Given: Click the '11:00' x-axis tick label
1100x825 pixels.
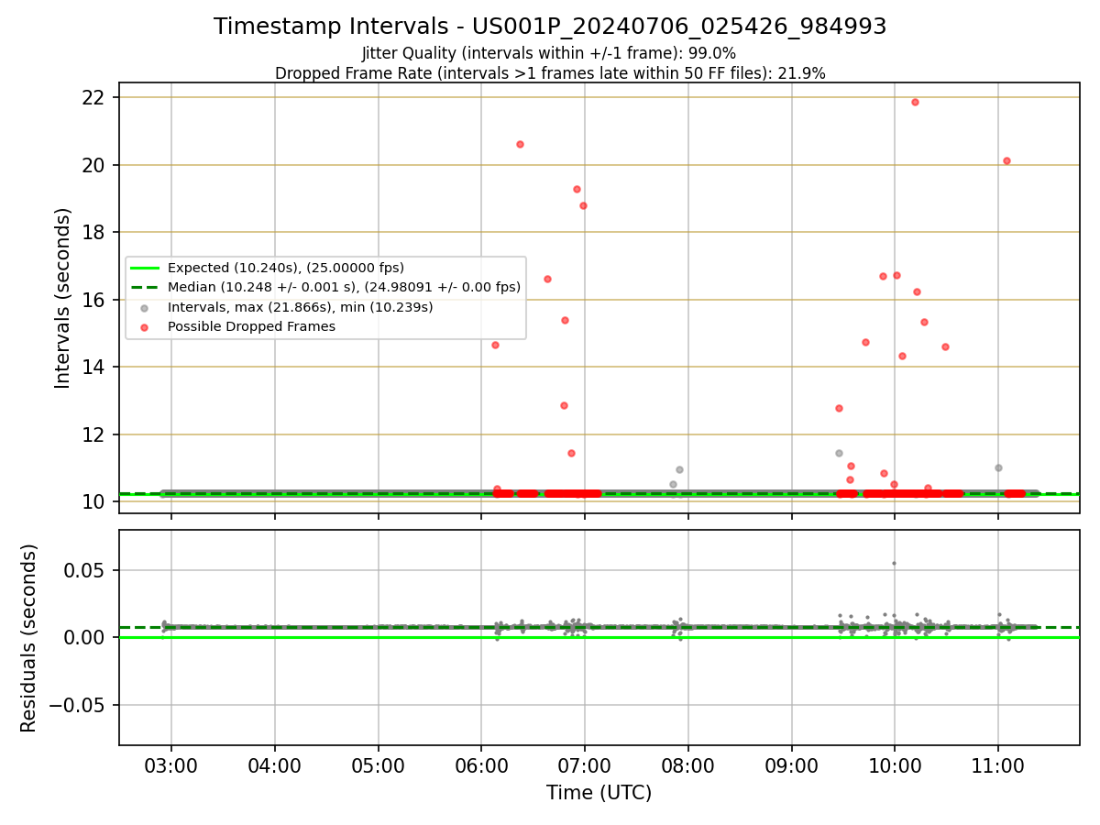Looking at the screenshot, I should point(997,765).
